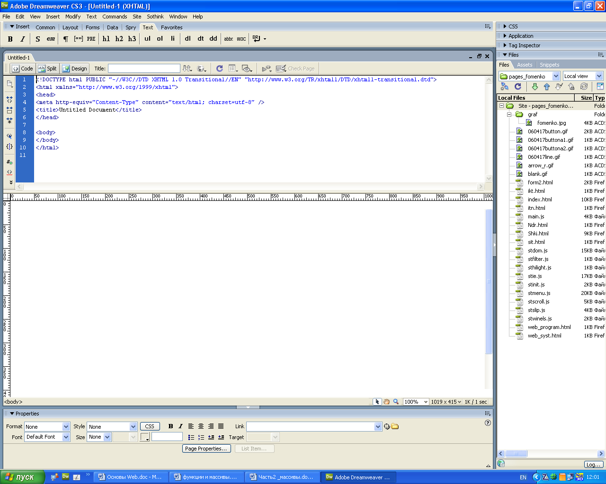
Task: Click the Italic icon in Insert bar
Action: click(22, 39)
